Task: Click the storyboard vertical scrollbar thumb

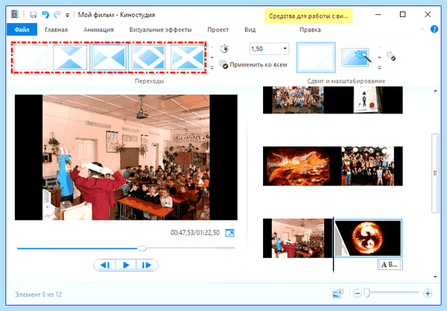Action: (435, 173)
